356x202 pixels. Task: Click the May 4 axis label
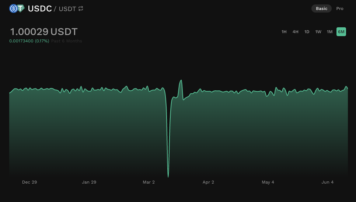(268, 182)
